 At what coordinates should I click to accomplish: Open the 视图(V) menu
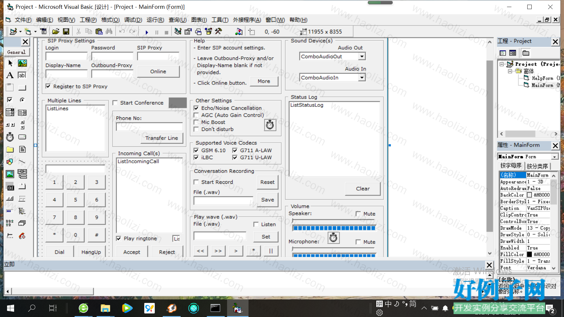pos(66,20)
